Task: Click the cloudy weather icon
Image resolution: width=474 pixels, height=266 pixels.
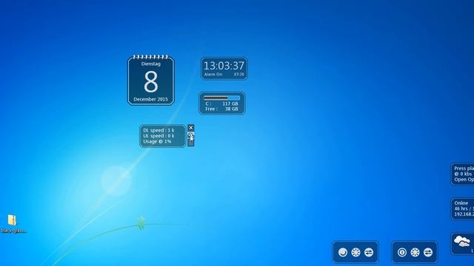Action: 462,242
